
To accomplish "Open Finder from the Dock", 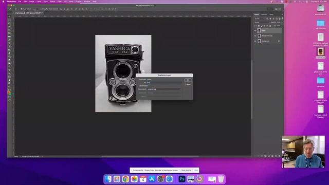I will 108,179.
